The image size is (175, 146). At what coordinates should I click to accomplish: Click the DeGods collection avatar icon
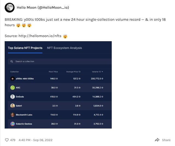pyautogui.click(x=12, y=97)
